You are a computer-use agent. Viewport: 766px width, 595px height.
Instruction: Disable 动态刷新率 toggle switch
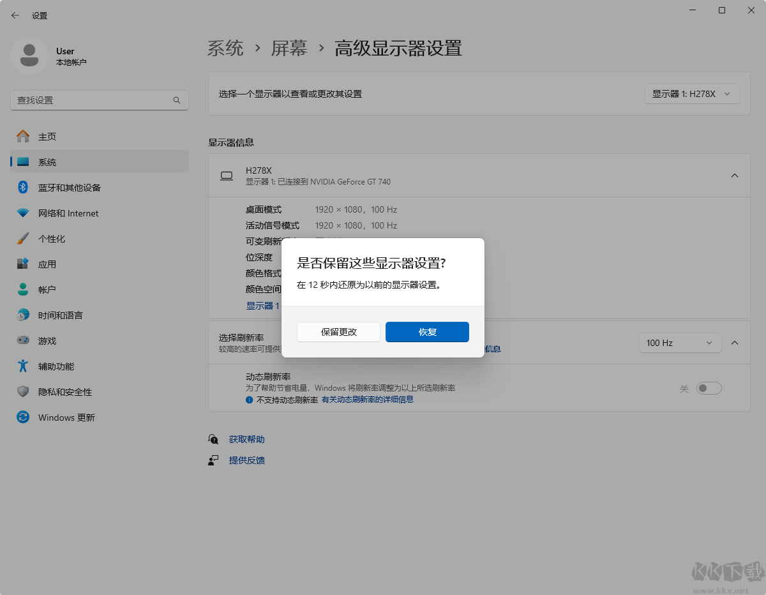pyautogui.click(x=709, y=388)
